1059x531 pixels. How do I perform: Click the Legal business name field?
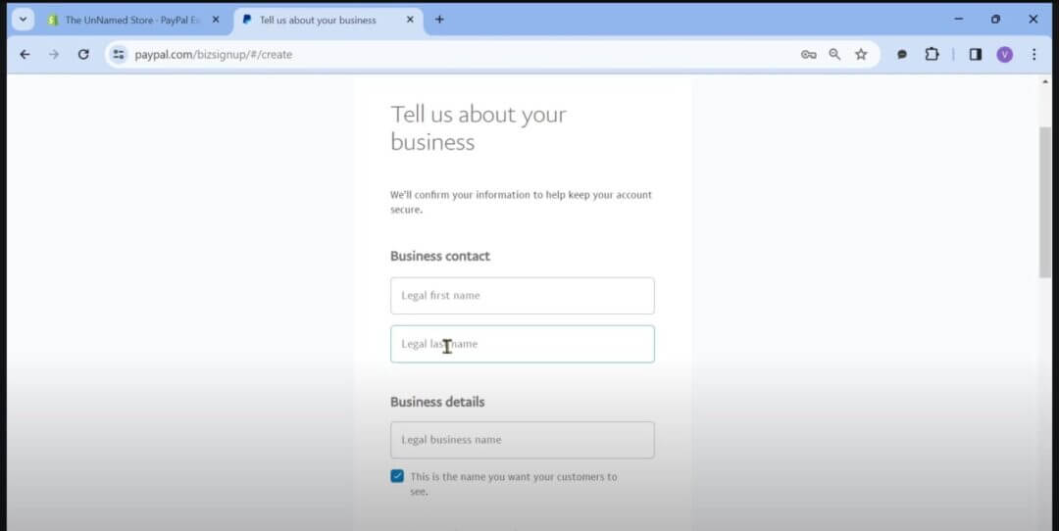click(522, 440)
